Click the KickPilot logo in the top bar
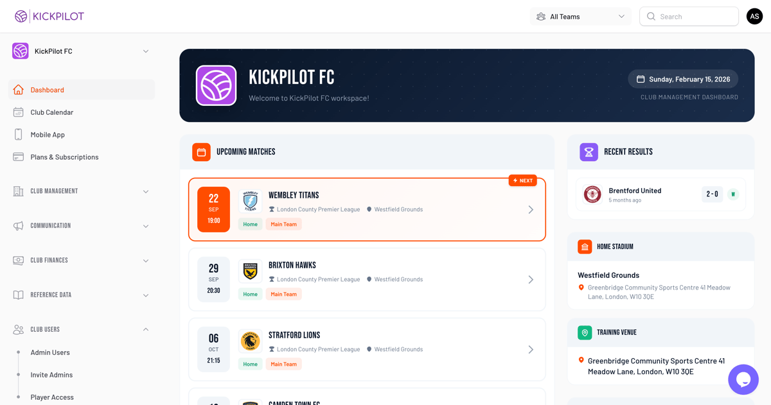This screenshot has width=771, height=405. [49, 16]
